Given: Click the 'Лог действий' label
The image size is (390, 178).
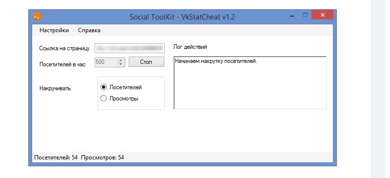Looking at the screenshot, I should tap(190, 47).
